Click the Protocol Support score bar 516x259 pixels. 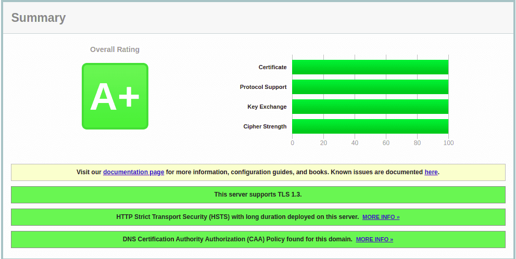[x=370, y=87]
